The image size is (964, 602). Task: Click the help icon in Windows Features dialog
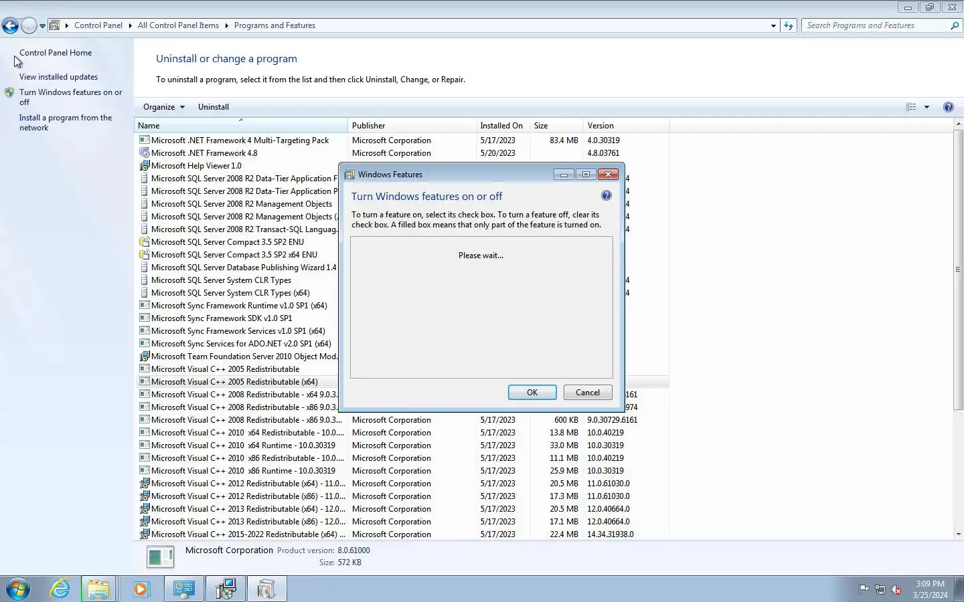[x=606, y=195]
